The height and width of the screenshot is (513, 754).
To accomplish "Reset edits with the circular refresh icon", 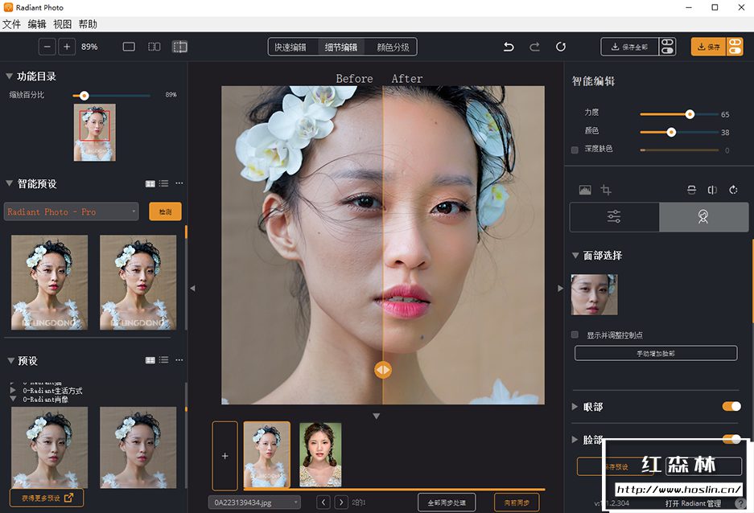I will tap(561, 47).
